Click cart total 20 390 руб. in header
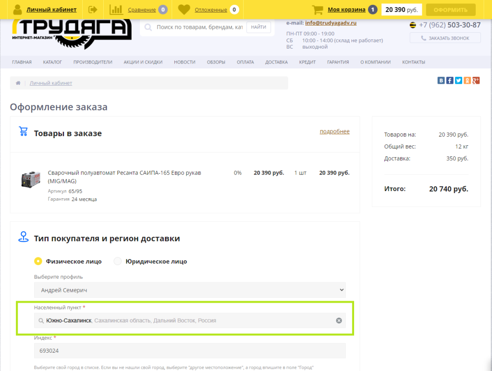 pyautogui.click(x=402, y=10)
